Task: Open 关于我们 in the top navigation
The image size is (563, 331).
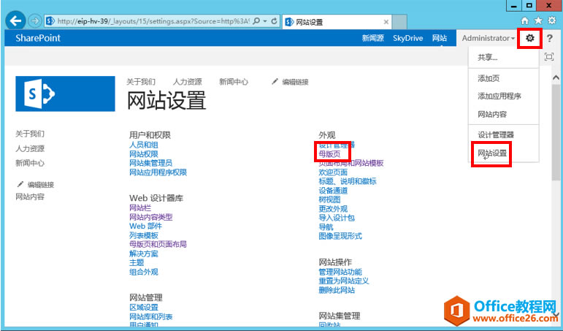Action: point(141,82)
